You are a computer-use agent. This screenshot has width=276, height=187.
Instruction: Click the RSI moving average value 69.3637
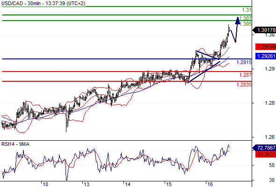[x=266, y=154]
